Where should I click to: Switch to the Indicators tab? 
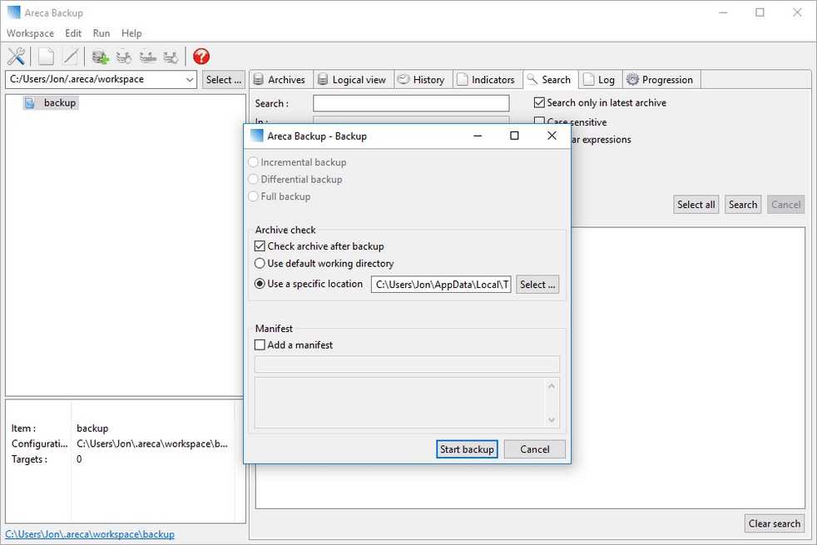486,80
